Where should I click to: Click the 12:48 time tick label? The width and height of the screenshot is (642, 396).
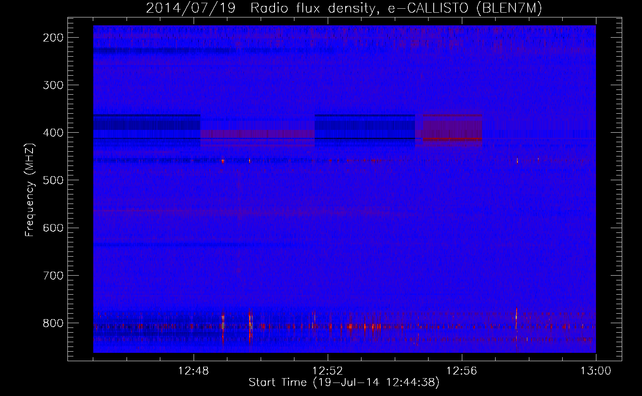pyautogui.click(x=194, y=371)
